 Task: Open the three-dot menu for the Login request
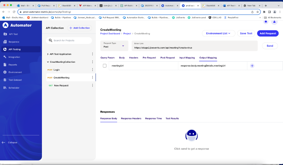click(92, 70)
